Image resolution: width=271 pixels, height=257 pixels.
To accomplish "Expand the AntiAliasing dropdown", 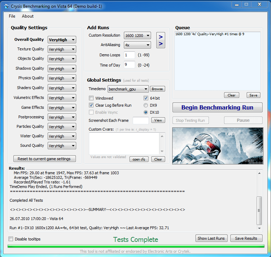I will point(137,45).
